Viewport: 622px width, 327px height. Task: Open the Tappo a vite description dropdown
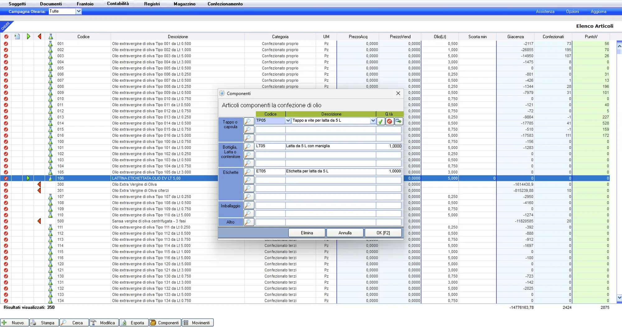point(373,120)
